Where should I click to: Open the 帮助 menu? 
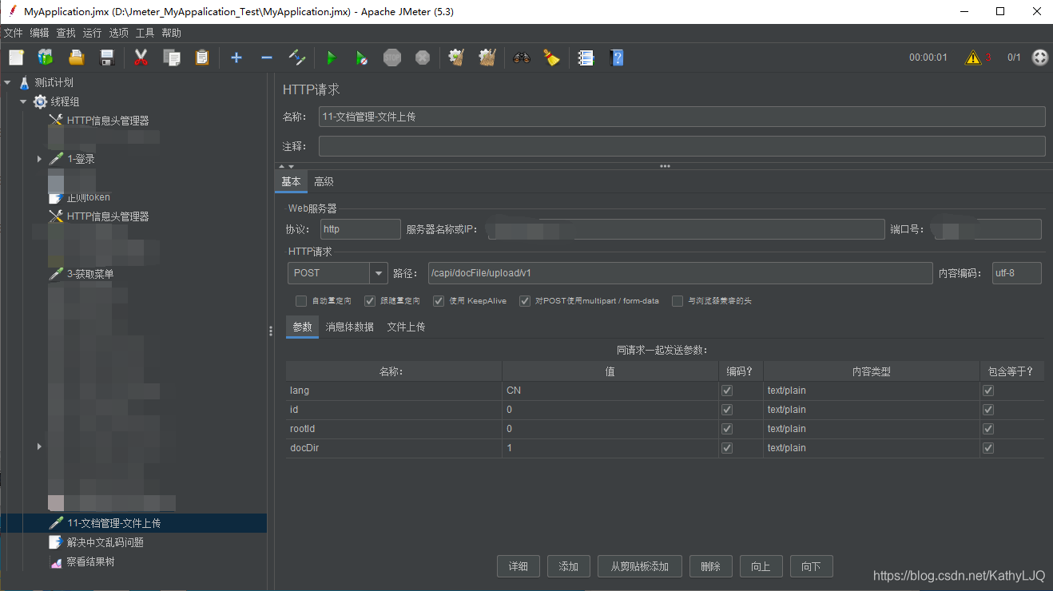[x=171, y=33]
